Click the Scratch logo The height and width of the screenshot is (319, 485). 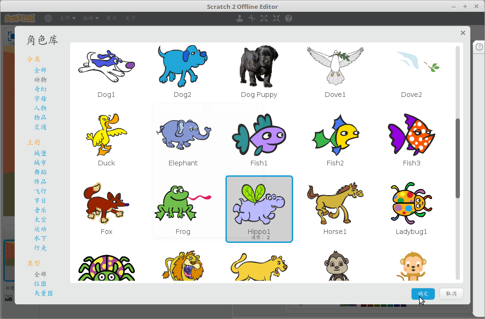[x=20, y=18]
